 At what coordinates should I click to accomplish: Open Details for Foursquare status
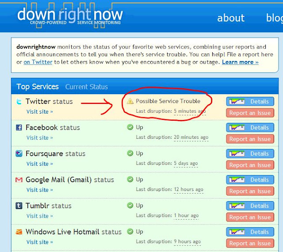[x=250, y=153]
